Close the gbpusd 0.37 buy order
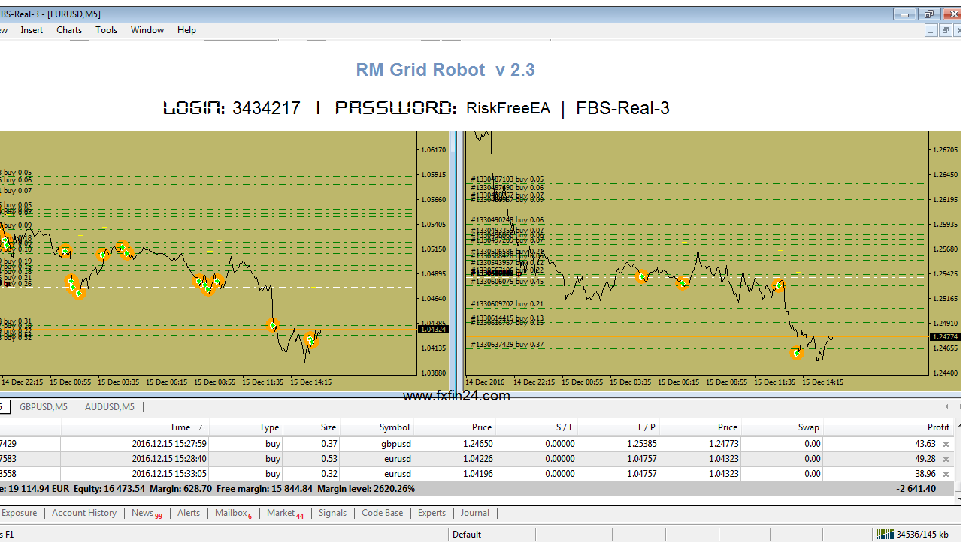Viewport: 969px width, 552px height. (x=946, y=444)
